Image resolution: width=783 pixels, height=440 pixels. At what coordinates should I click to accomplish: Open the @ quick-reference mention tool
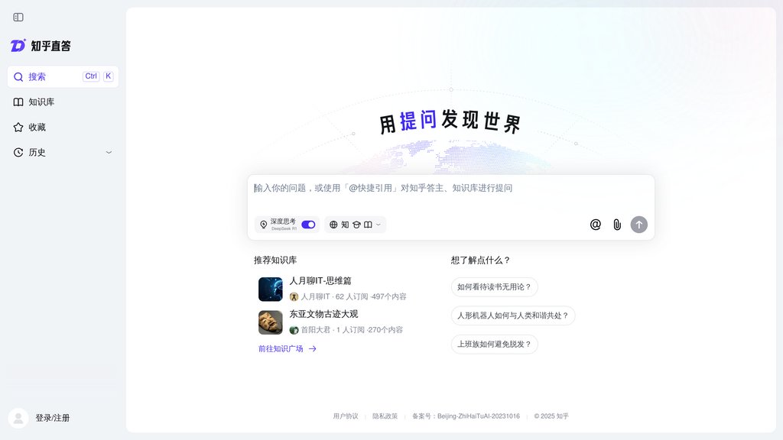(596, 224)
